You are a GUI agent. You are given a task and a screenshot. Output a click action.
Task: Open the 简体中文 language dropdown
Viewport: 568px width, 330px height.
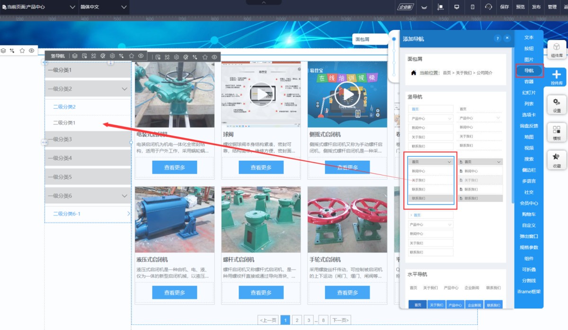pyautogui.click(x=103, y=7)
